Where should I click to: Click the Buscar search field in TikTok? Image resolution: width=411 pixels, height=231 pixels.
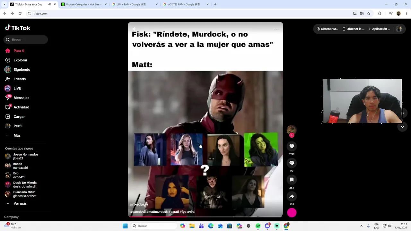point(26,39)
